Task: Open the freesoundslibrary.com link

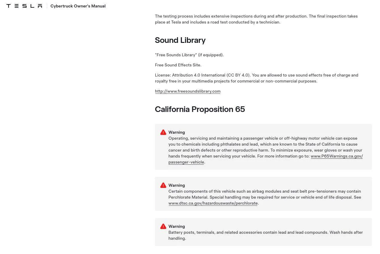Action: click(188, 91)
